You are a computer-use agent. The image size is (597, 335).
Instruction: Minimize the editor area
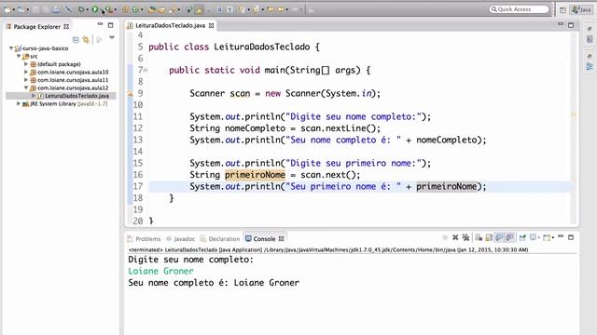click(561, 24)
